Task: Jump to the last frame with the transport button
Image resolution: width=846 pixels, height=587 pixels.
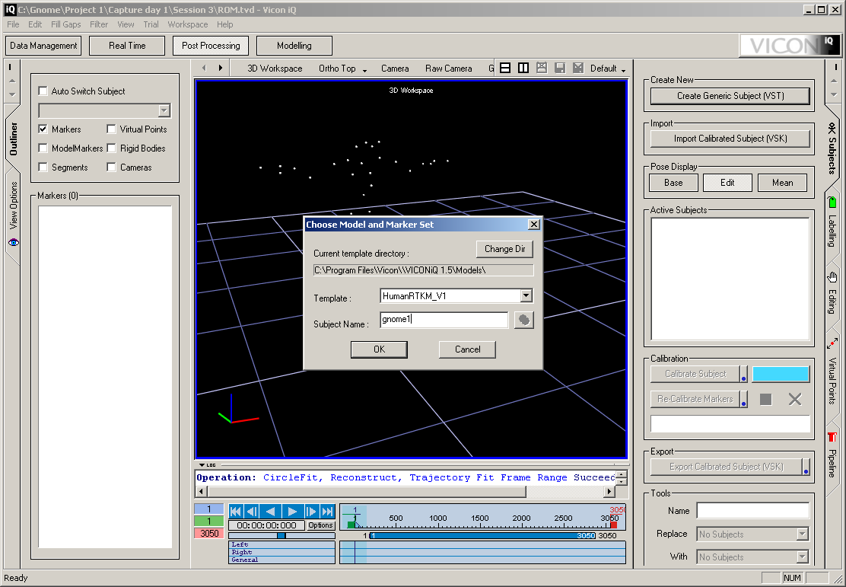Action: click(x=328, y=512)
